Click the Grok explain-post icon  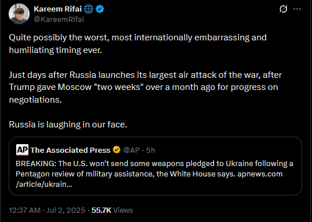coord(283,9)
